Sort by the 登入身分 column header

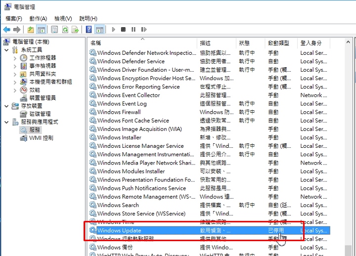click(x=313, y=43)
